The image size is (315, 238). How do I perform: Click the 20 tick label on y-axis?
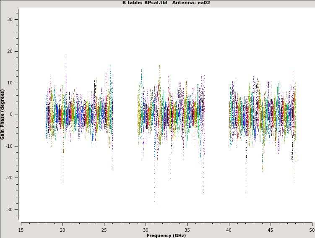10,51
